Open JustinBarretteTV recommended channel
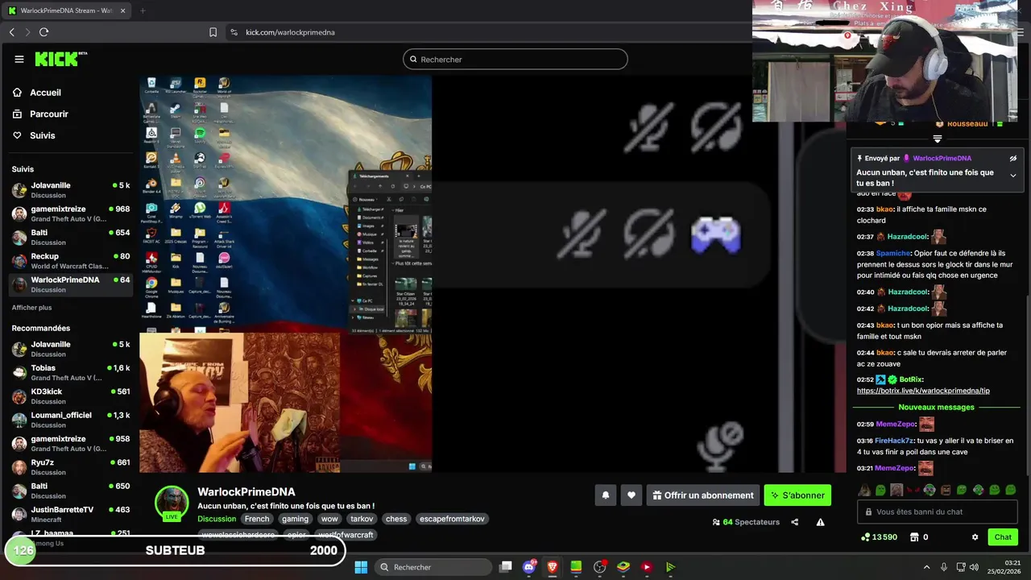This screenshot has height=580, width=1031. (x=71, y=514)
